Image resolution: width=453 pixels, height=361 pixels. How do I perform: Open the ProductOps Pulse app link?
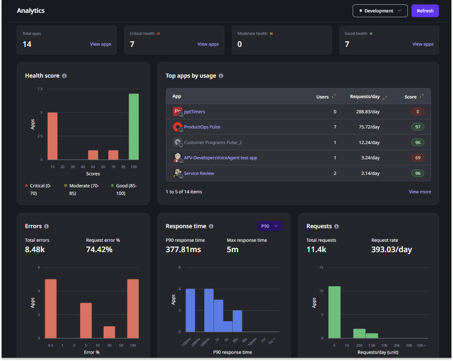point(202,127)
